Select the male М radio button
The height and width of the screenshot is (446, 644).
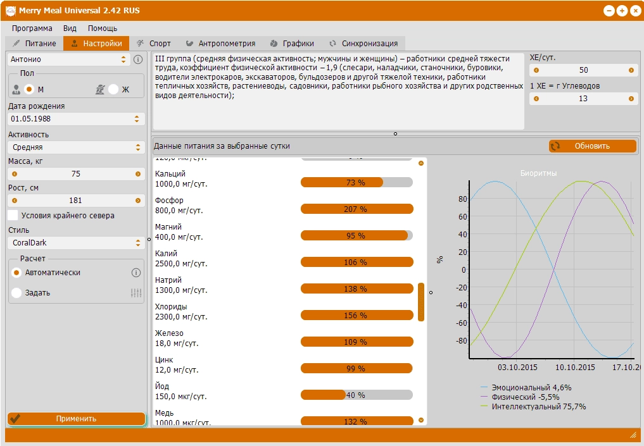pos(29,89)
